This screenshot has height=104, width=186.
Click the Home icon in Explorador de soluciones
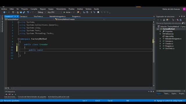(x=164, y=20)
